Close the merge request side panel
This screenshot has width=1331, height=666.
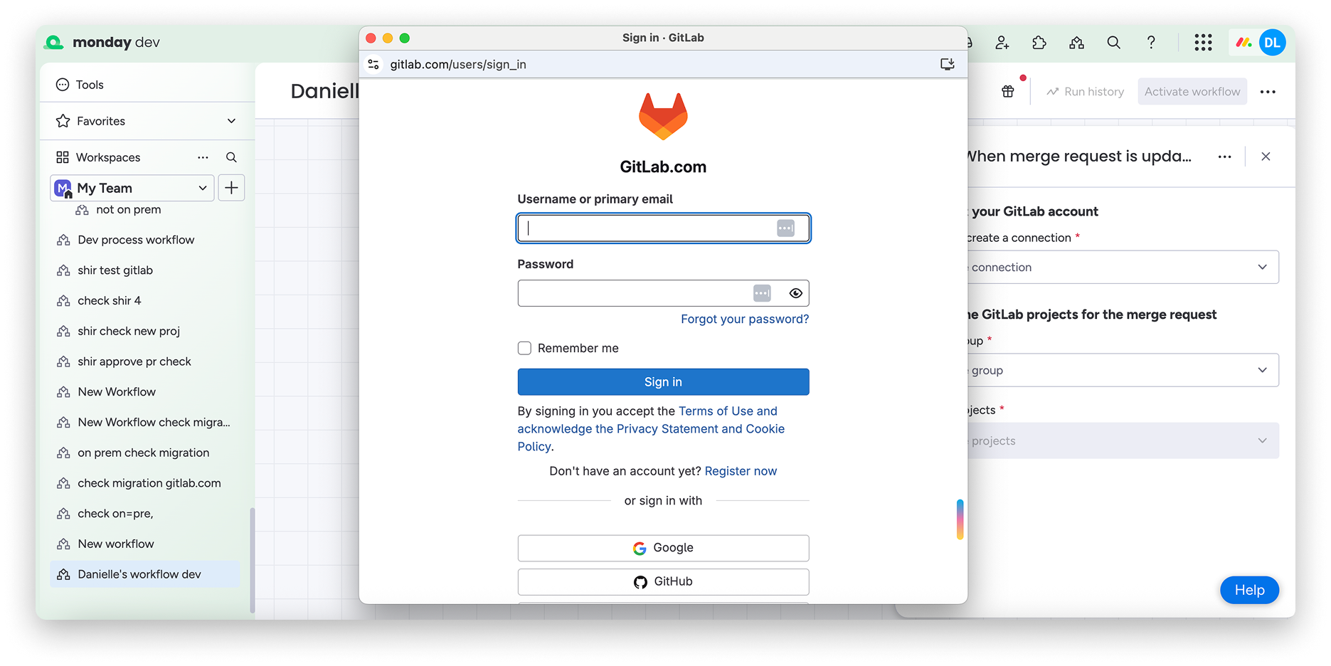pyautogui.click(x=1266, y=157)
